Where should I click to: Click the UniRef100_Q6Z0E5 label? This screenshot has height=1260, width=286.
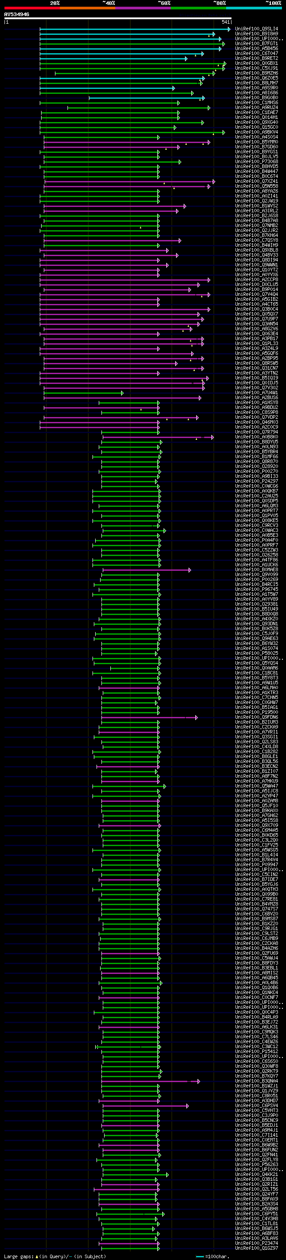click(257, 78)
